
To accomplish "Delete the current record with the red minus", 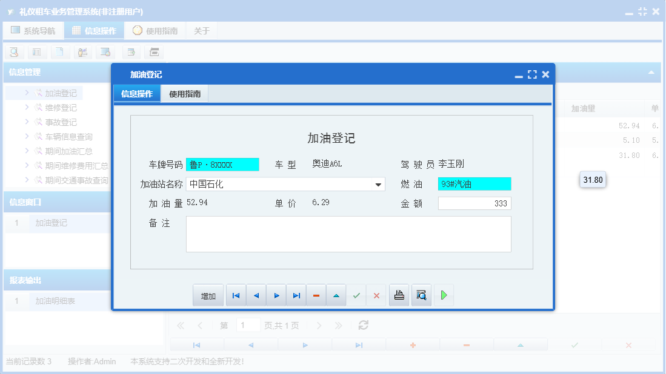I will tap(316, 295).
